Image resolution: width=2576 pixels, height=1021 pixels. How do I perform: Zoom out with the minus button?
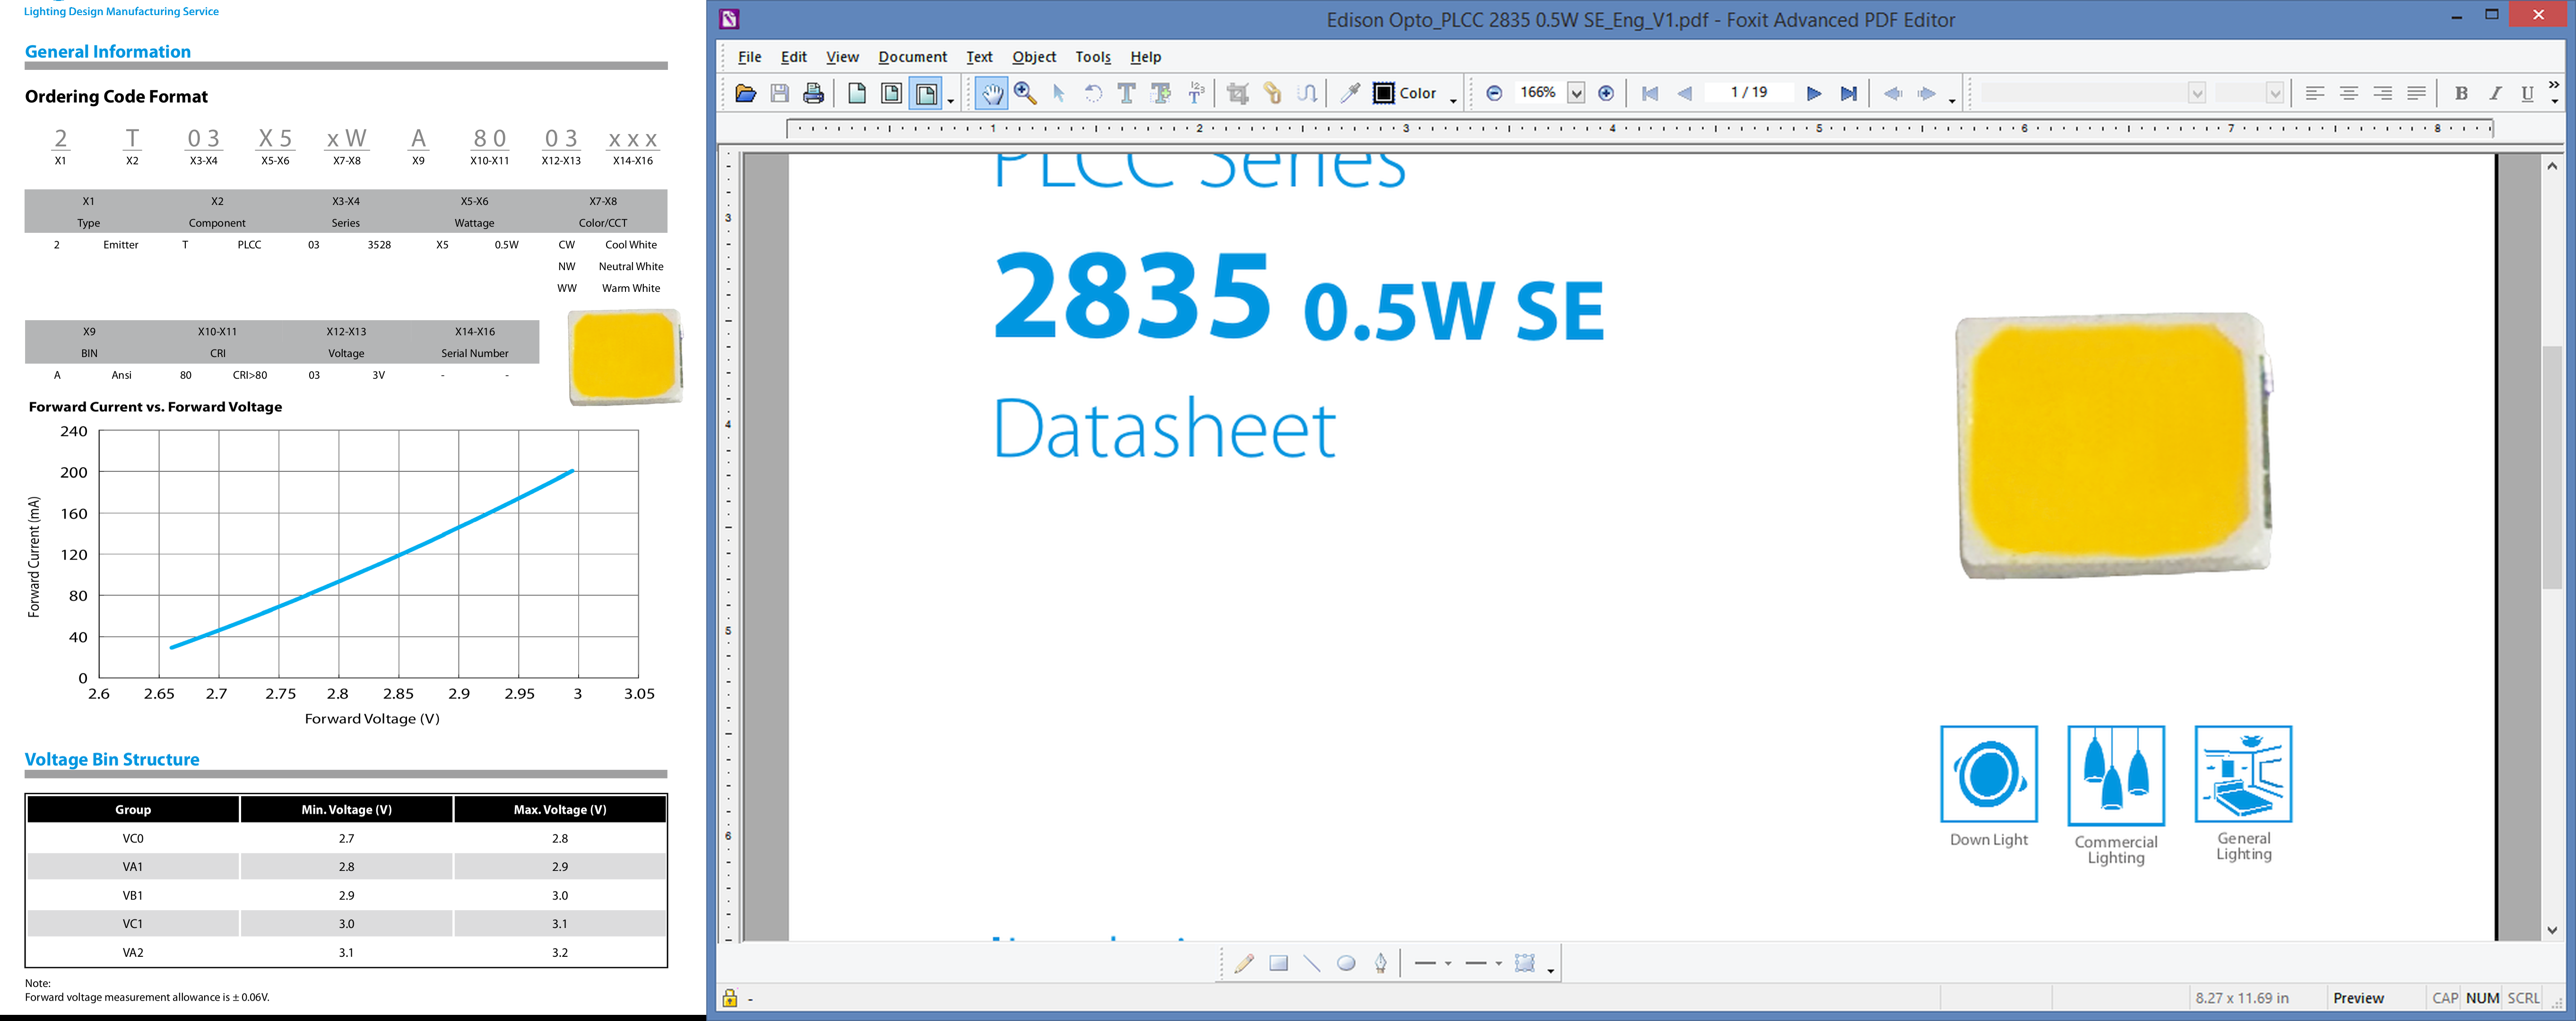(x=1494, y=93)
